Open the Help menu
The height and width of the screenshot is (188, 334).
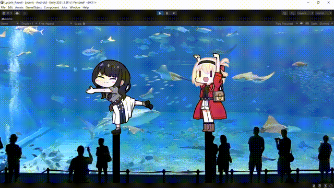86,7
